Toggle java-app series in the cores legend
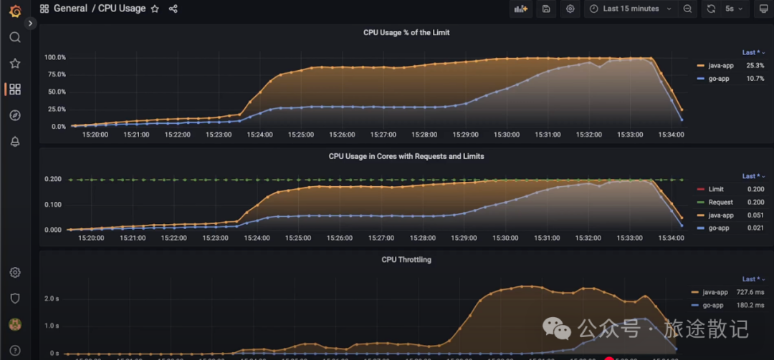Image resolution: width=774 pixels, height=360 pixels. coord(721,215)
